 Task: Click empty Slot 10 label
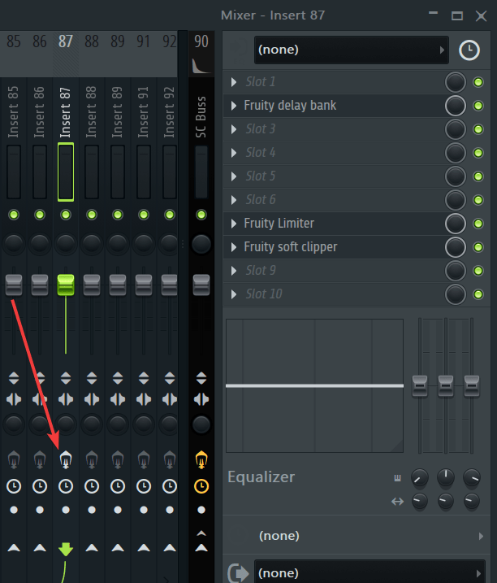(x=264, y=294)
